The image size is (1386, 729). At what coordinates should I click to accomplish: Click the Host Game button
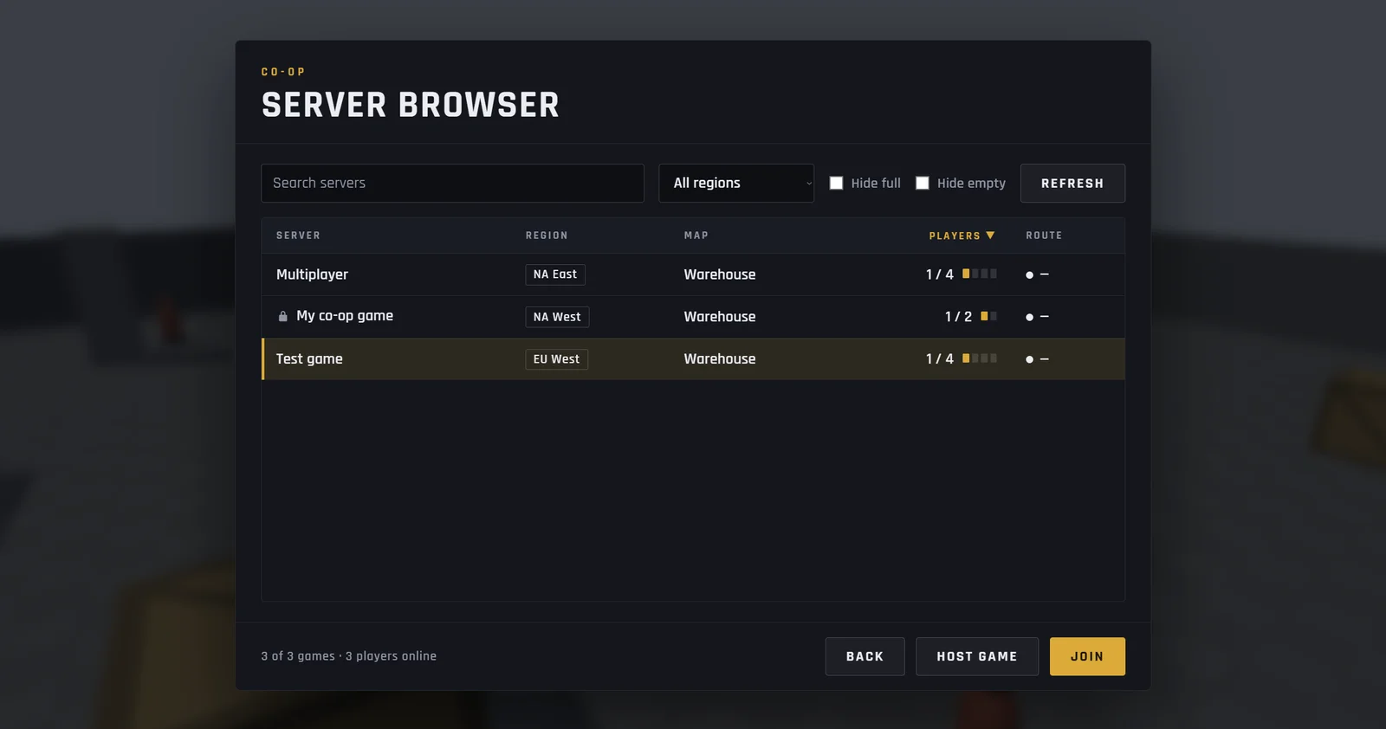click(x=977, y=656)
